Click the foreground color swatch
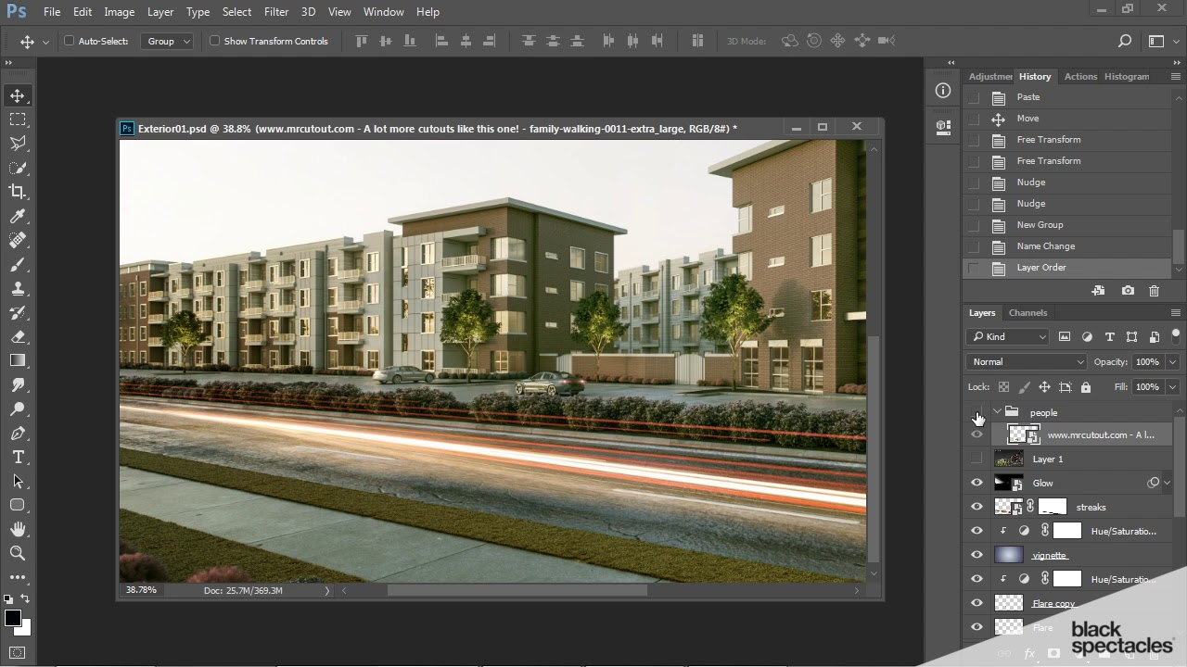Viewport: 1187px width, 667px height. click(x=12, y=618)
